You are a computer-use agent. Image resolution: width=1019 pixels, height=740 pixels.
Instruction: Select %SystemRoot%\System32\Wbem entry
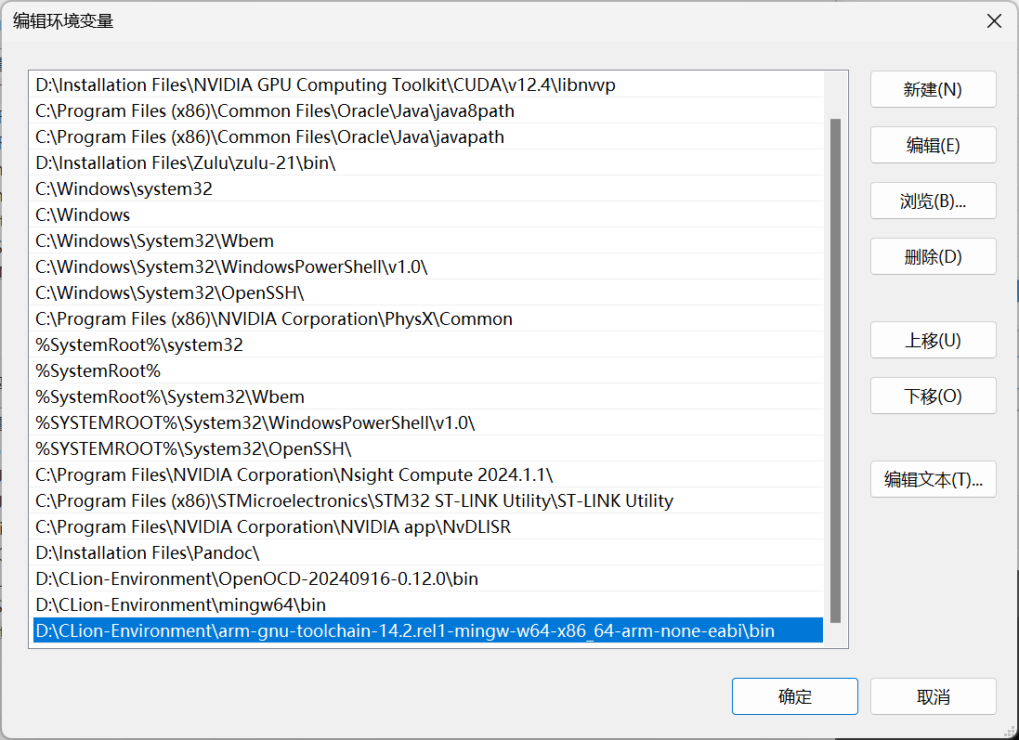click(428, 397)
